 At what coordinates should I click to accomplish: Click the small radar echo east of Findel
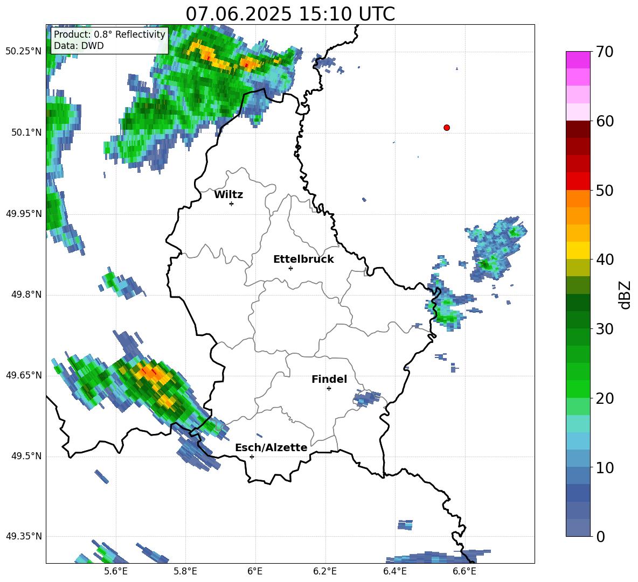(x=366, y=398)
